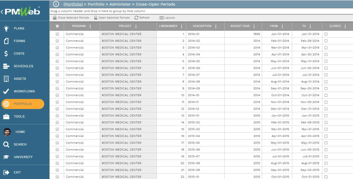Open the PROGRAM column options menu
Screen dimensions: 353x179
90,26
